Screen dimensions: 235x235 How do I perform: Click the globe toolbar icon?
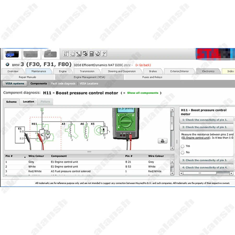[98, 54]
